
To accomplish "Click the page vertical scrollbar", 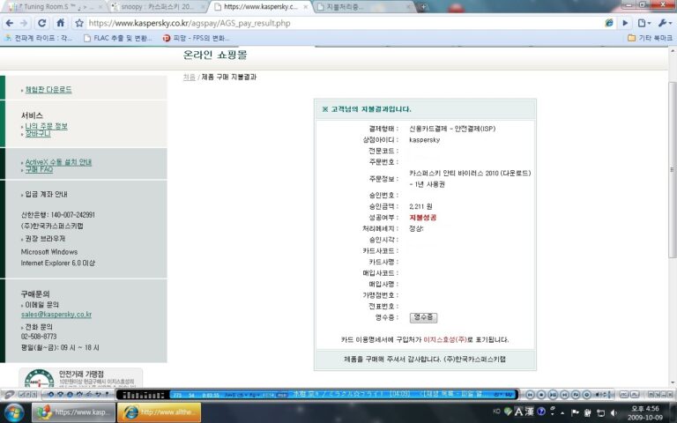I will tap(673, 170).
